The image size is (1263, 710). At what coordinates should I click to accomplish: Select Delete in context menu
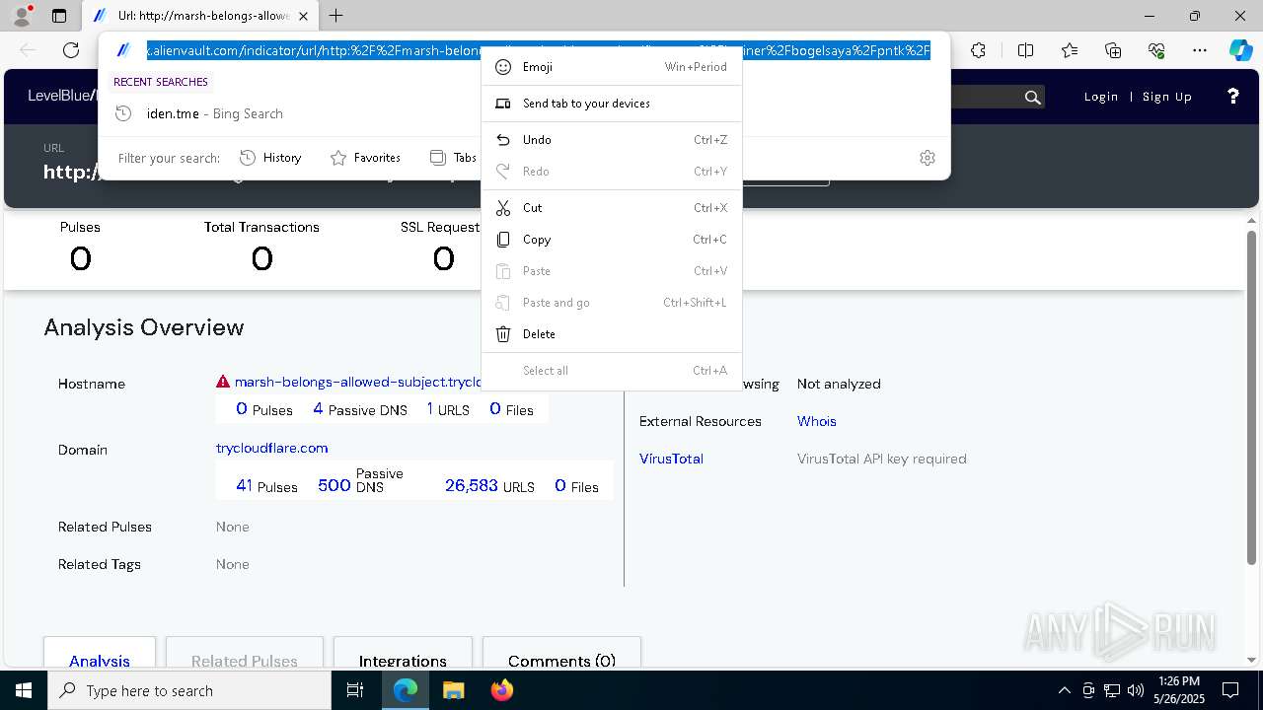coord(612,334)
